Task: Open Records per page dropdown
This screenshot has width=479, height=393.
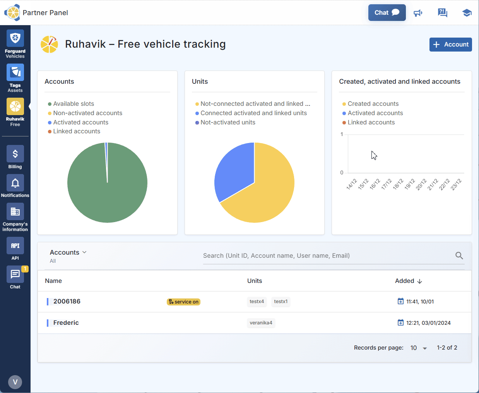Action: pos(419,348)
